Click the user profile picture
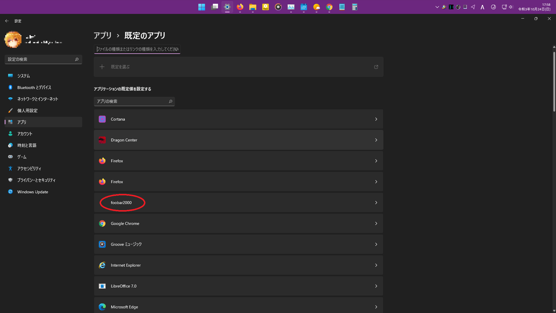The height and width of the screenshot is (313, 556). pos(13,39)
